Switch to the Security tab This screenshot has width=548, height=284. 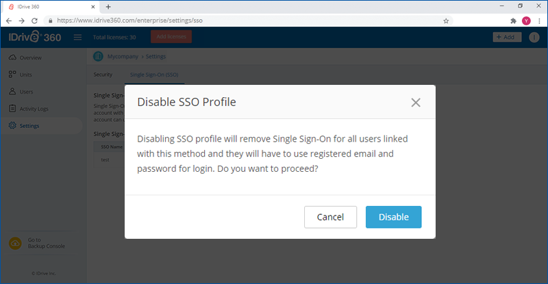tap(103, 75)
